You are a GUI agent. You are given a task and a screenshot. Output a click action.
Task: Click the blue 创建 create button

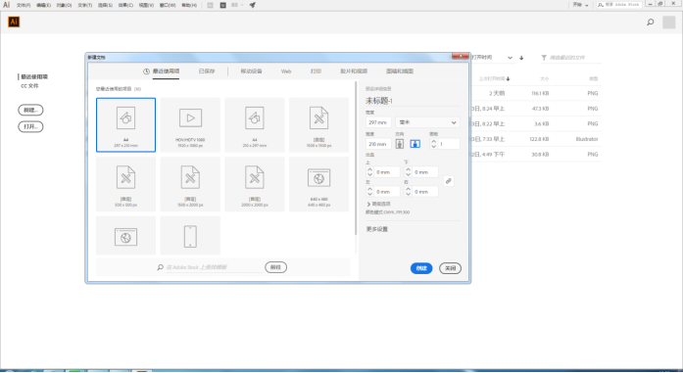click(x=421, y=268)
